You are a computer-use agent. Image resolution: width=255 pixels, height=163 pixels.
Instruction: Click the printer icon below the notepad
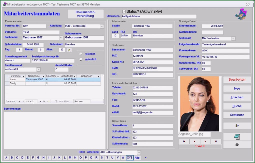click(237, 145)
